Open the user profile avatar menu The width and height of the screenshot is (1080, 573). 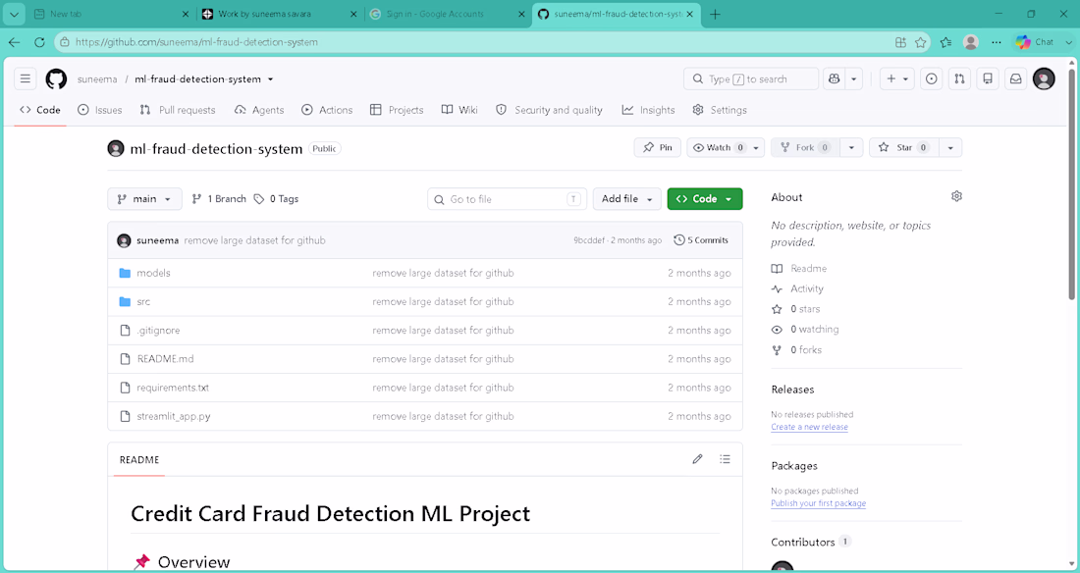(x=1045, y=79)
